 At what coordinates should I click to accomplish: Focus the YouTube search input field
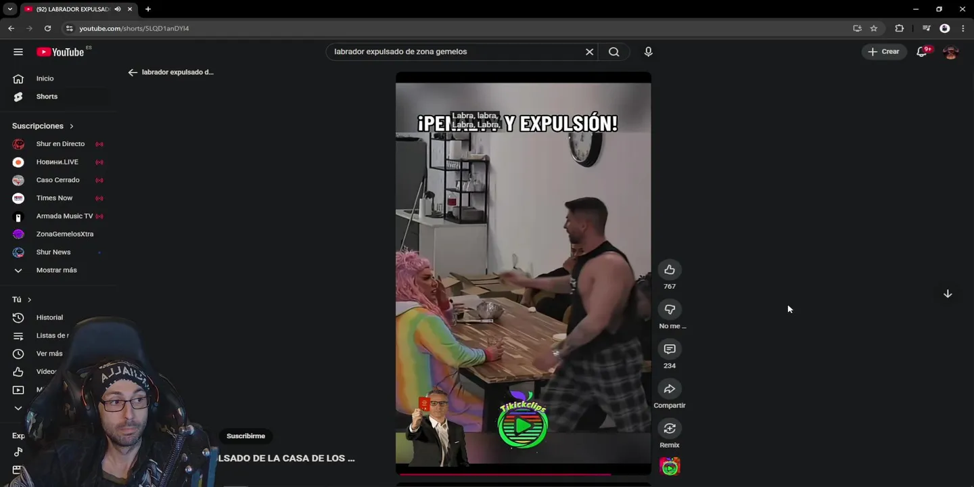[x=456, y=52]
